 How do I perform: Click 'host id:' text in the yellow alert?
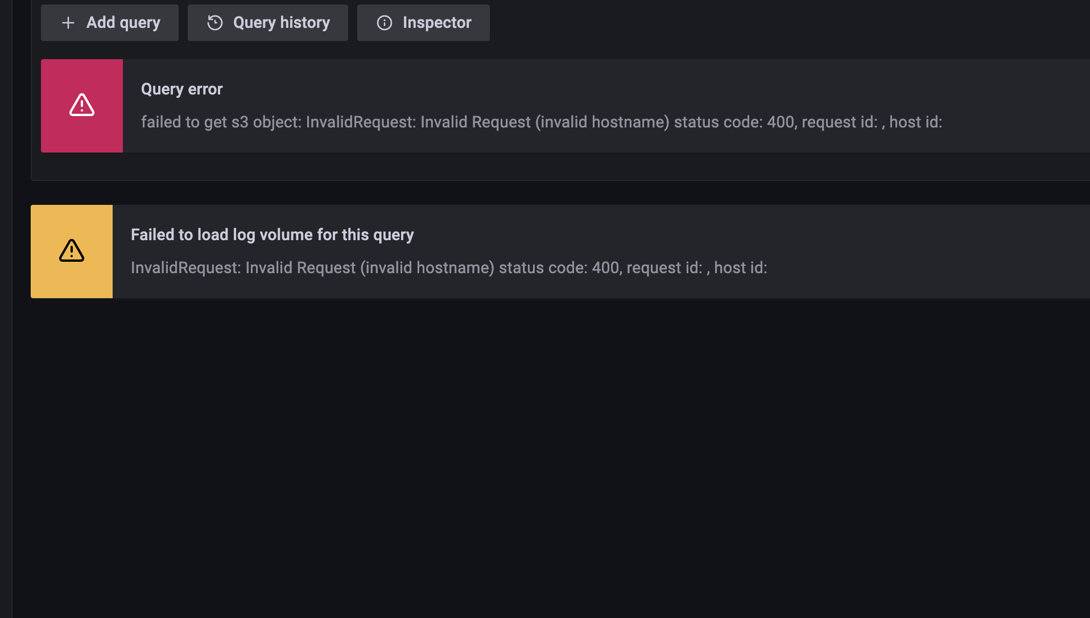740,268
